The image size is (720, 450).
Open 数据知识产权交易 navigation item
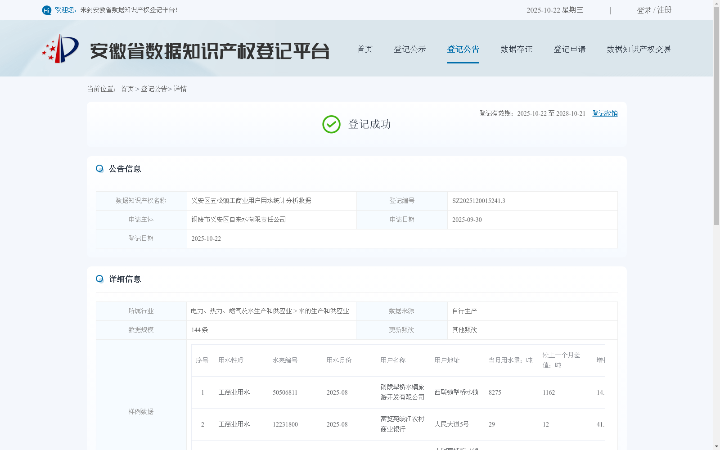pyautogui.click(x=639, y=49)
